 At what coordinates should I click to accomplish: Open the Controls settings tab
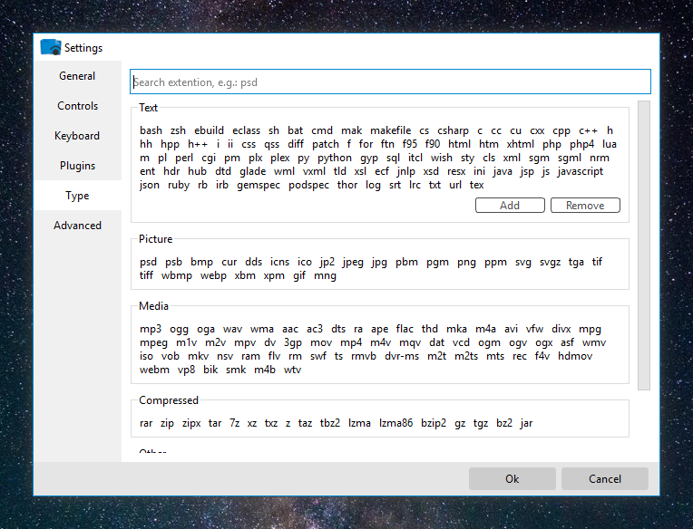click(77, 106)
